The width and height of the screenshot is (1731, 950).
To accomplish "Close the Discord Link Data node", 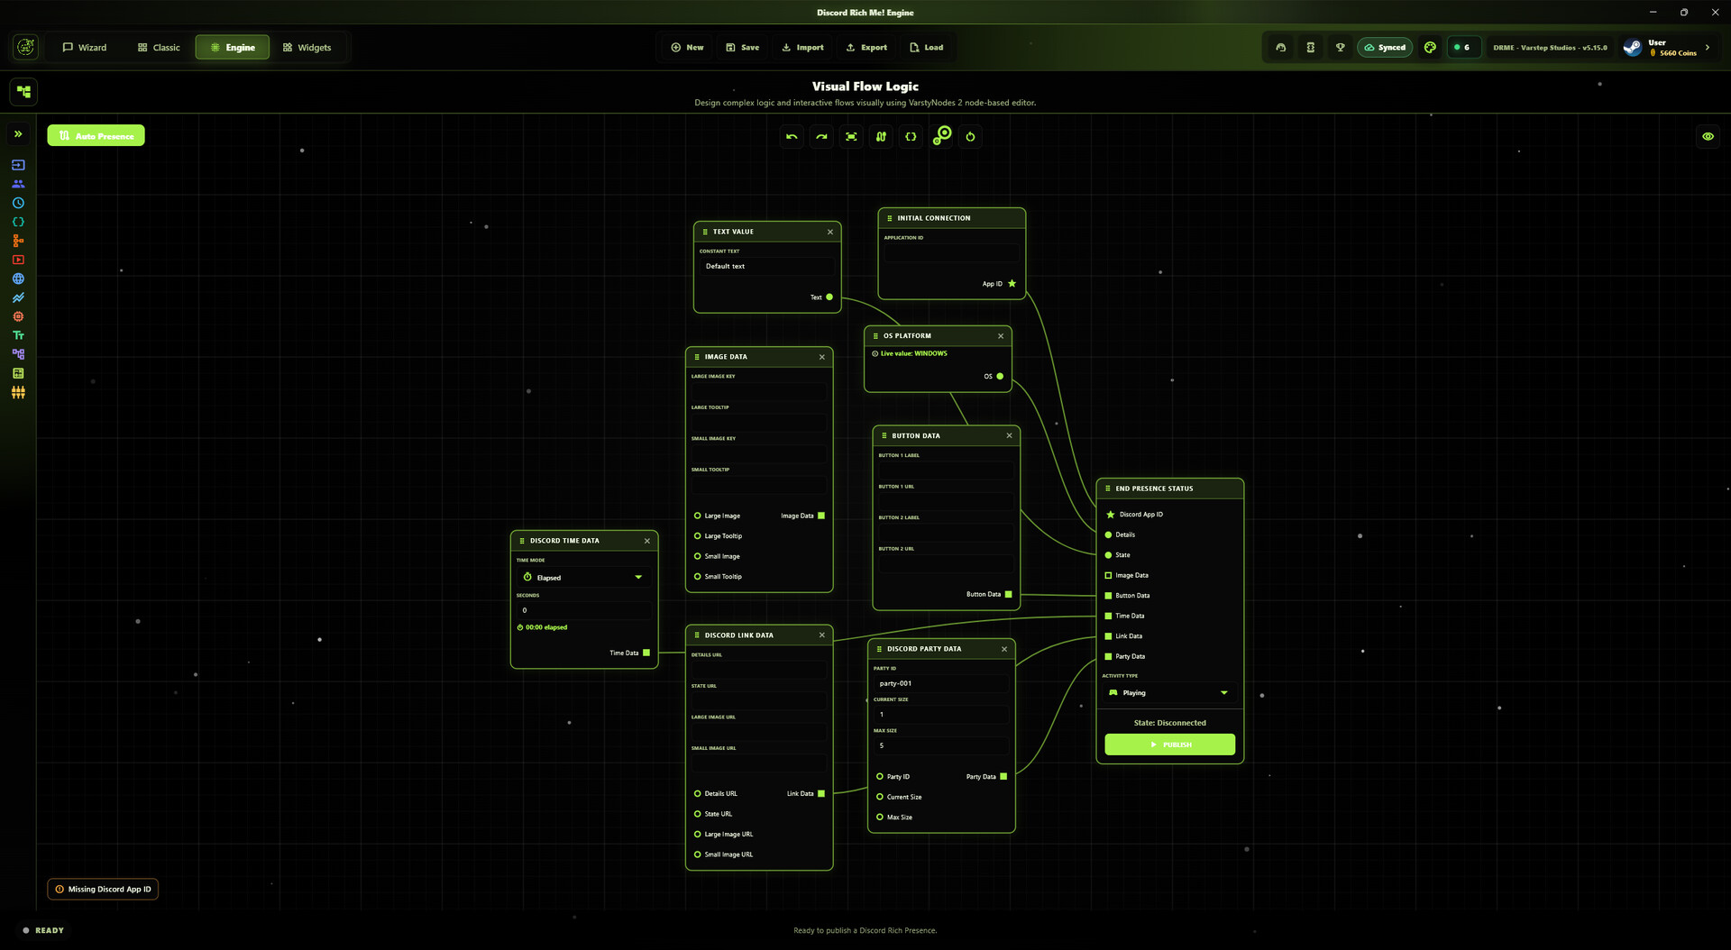I will click(x=822, y=635).
